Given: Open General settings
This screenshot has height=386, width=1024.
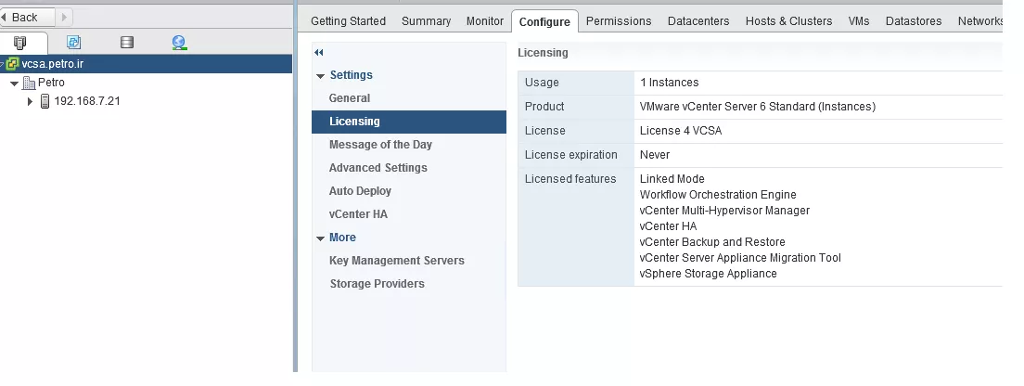Looking at the screenshot, I should pyautogui.click(x=350, y=98).
